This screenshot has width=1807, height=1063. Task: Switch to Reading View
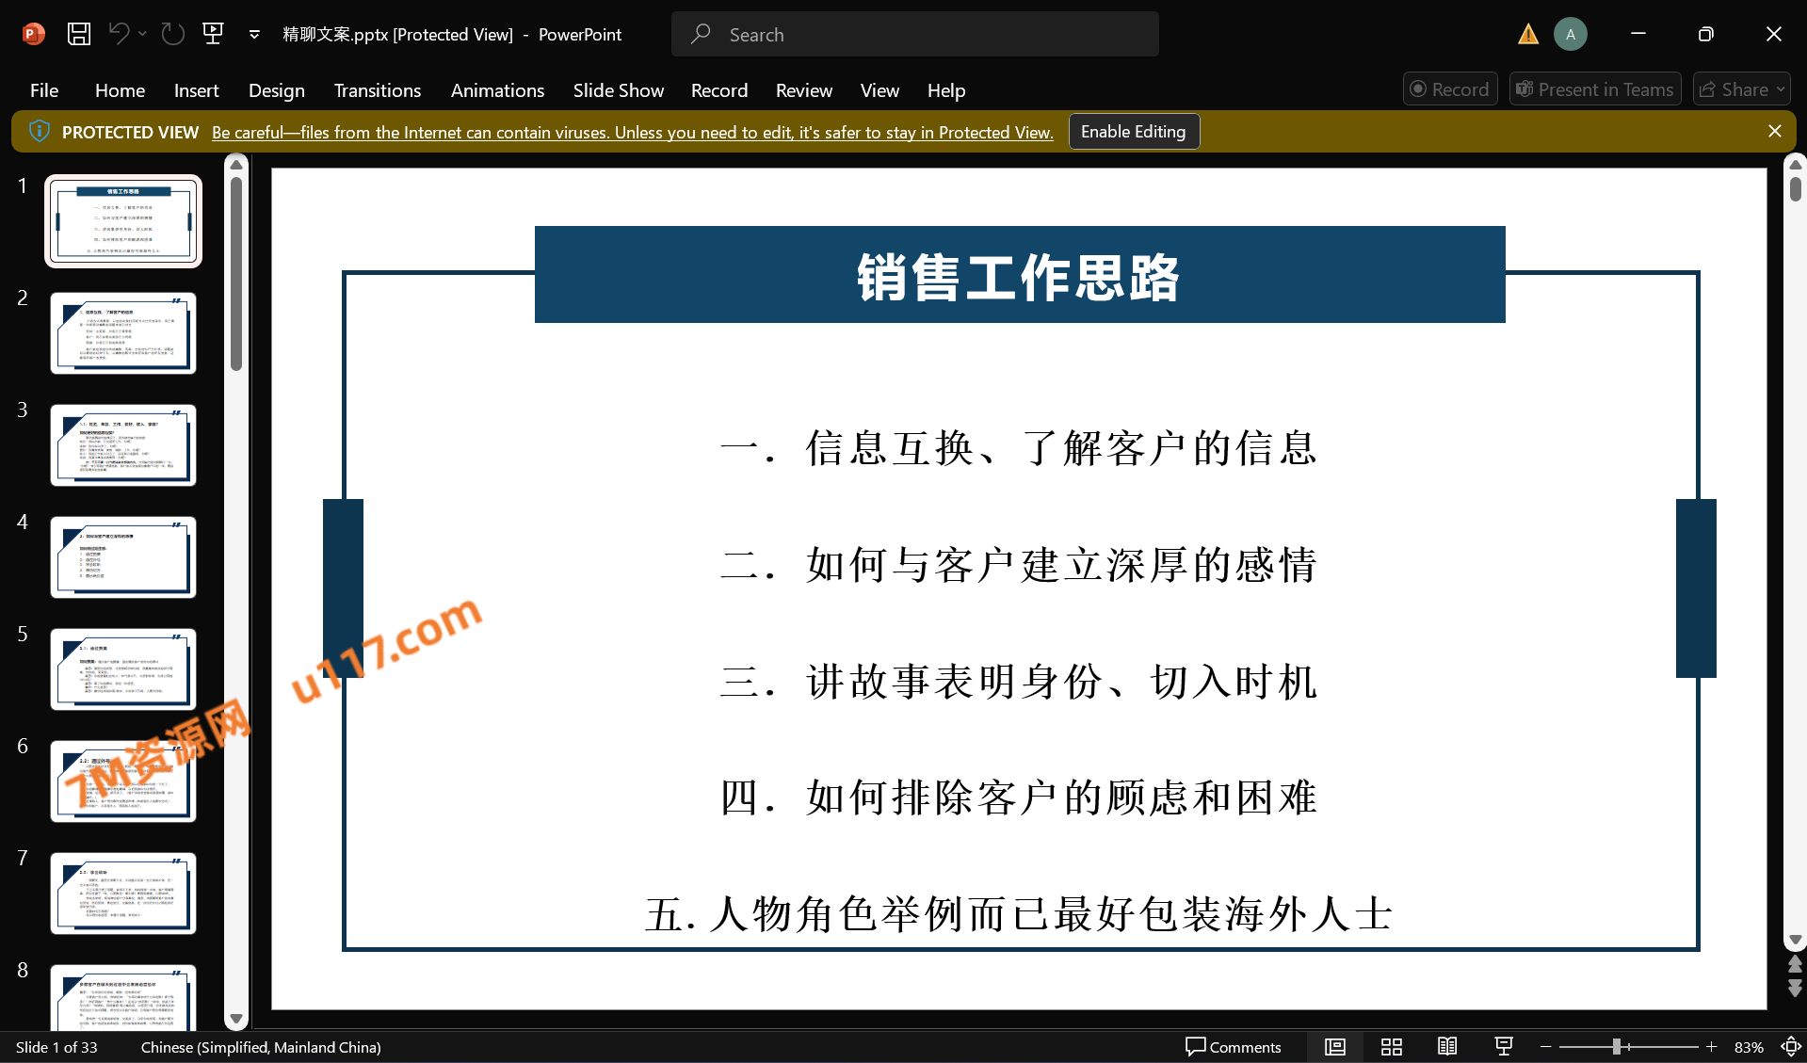point(1447,1047)
